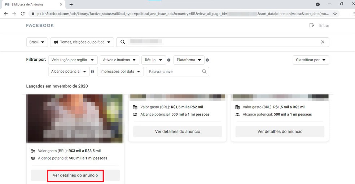Click info icon next to Plataforma

point(207,60)
